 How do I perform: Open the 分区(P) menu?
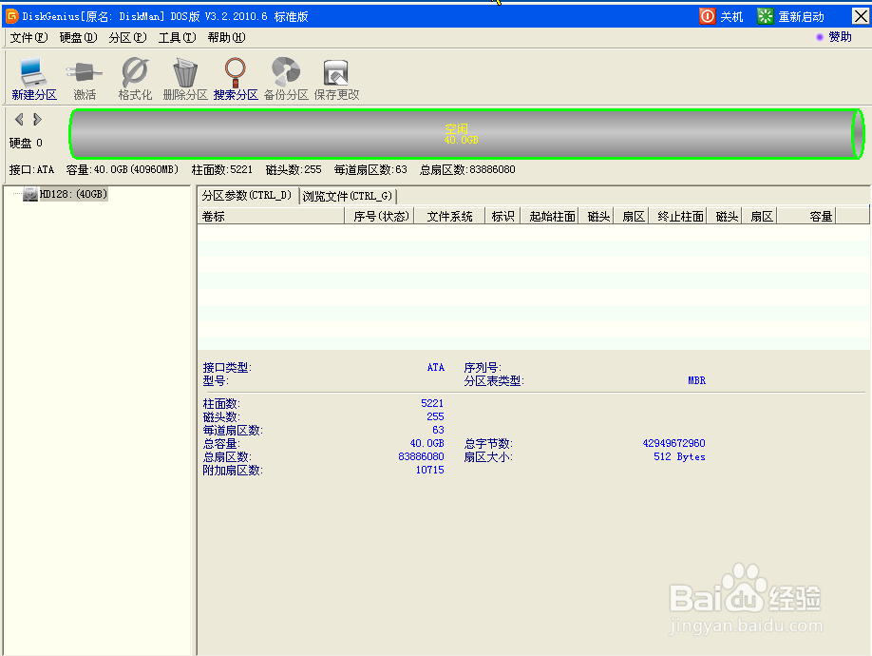[128, 37]
